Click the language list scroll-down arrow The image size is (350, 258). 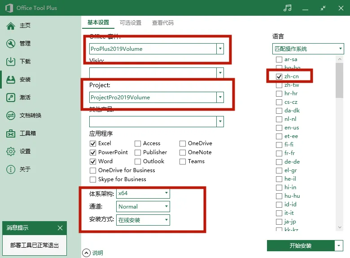340,227
